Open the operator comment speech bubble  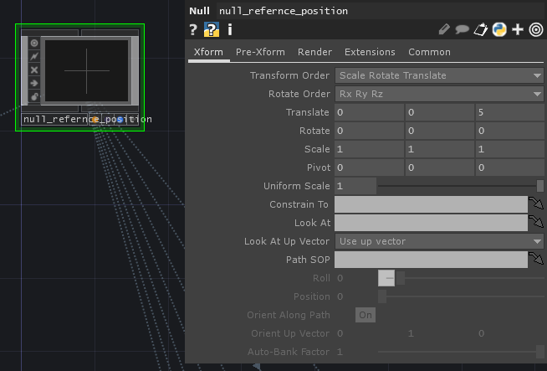[x=462, y=30]
